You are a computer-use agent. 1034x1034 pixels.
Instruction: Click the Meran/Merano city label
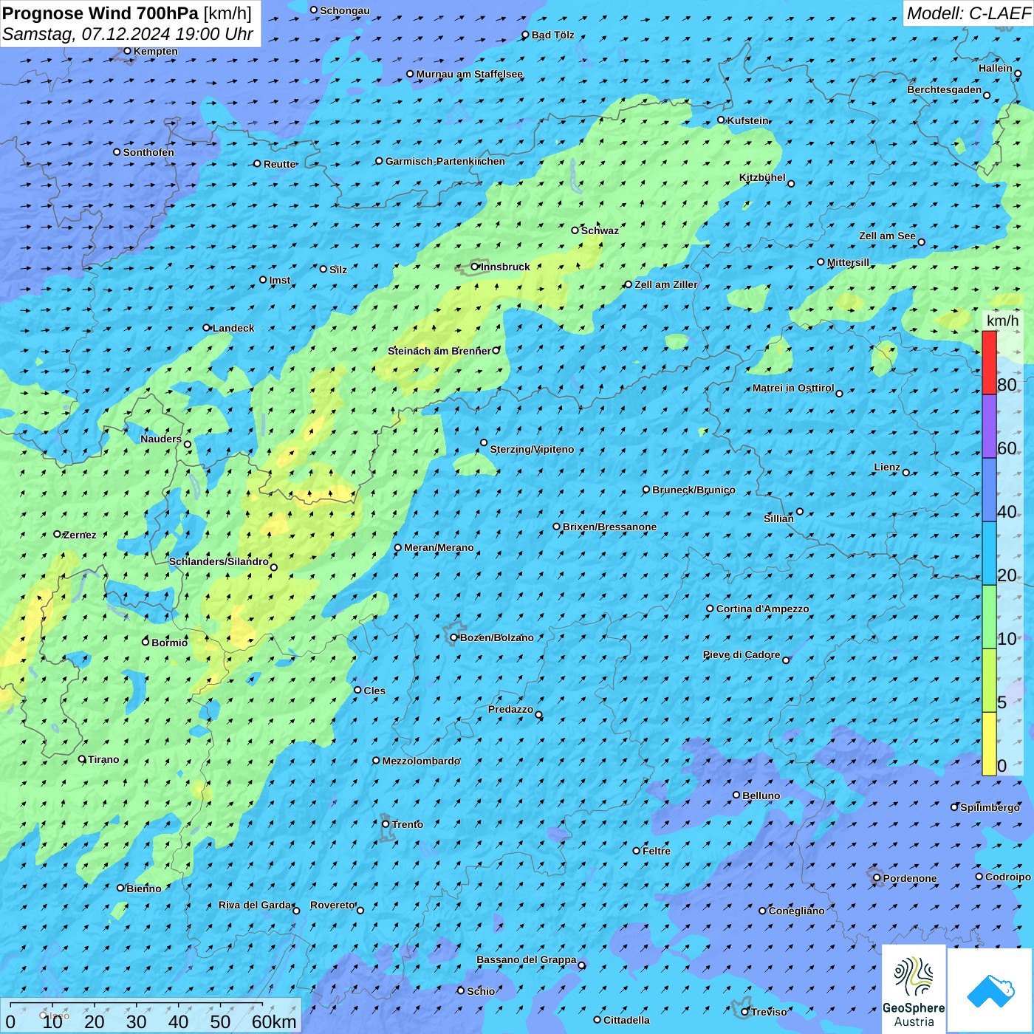(439, 547)
